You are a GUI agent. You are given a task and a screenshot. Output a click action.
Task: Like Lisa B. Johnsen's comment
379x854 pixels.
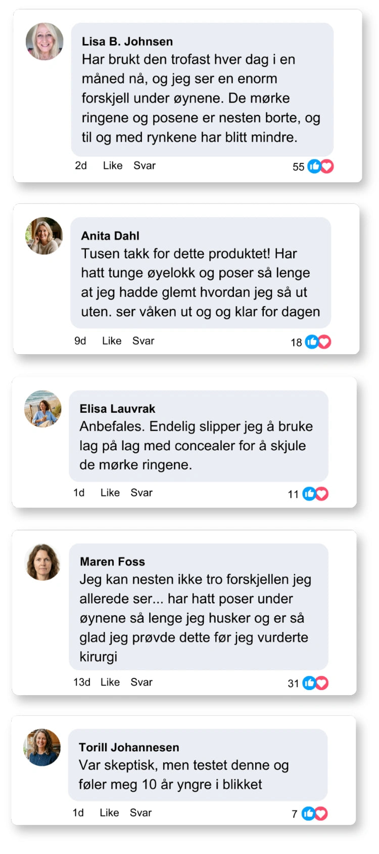pos(113,165)
